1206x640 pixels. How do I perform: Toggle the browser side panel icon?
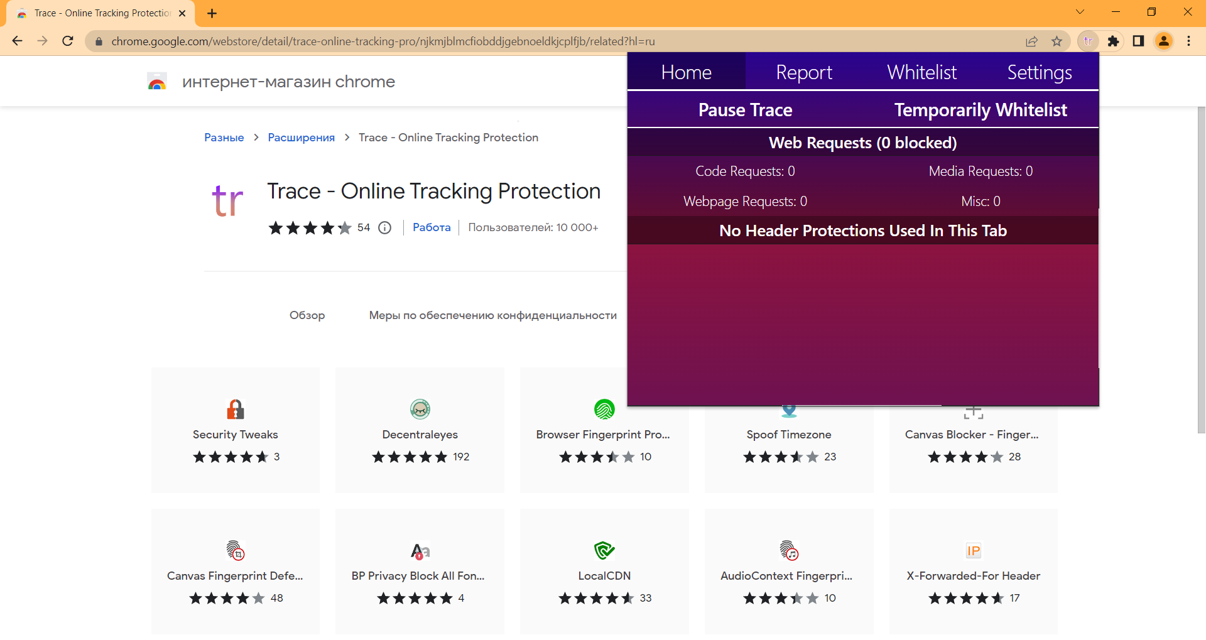tap(1138, 41)
